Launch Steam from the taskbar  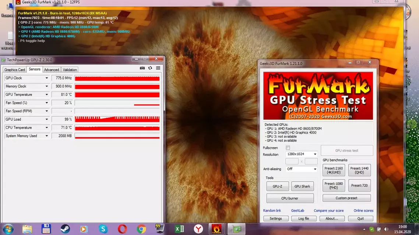pos(65,229)
